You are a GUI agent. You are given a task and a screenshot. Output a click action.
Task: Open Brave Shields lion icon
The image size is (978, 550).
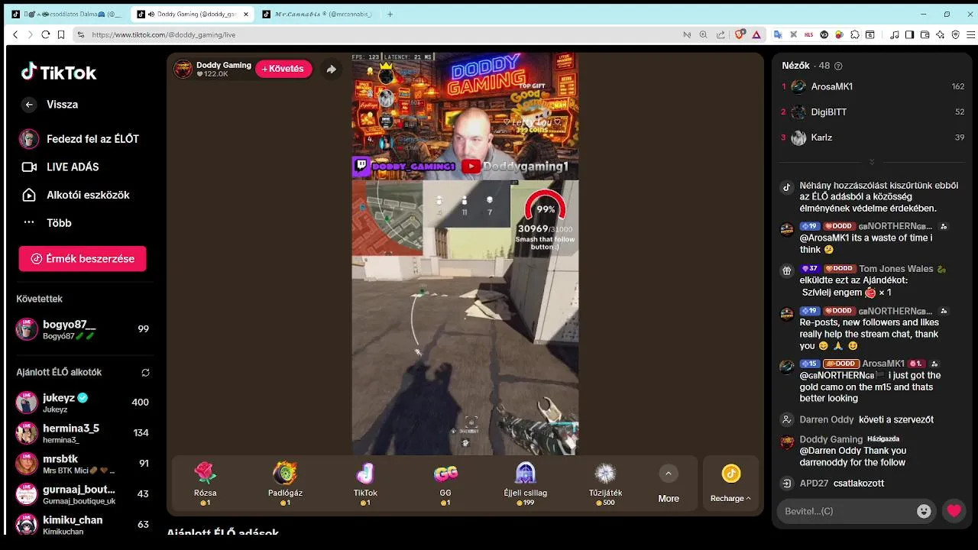pyautogui.click(x=740, y=34)
